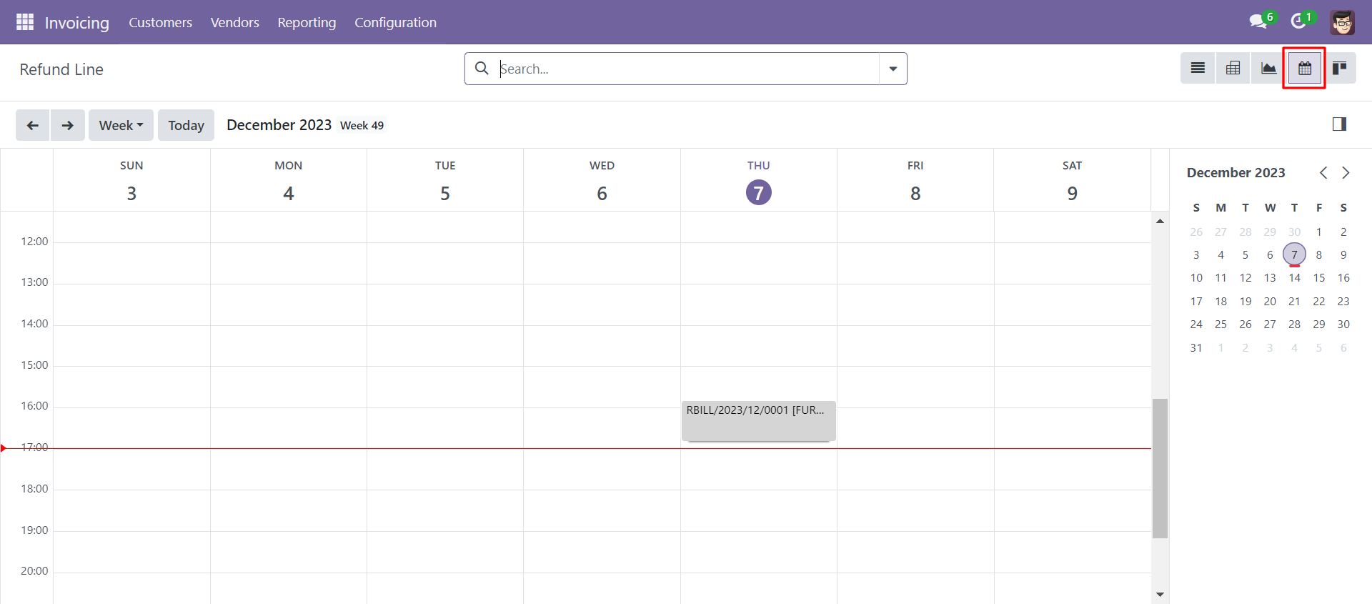Click the December 2023 mini calendar title
This screenshot has width=1372, height=604.
[x=1236, y=173]
